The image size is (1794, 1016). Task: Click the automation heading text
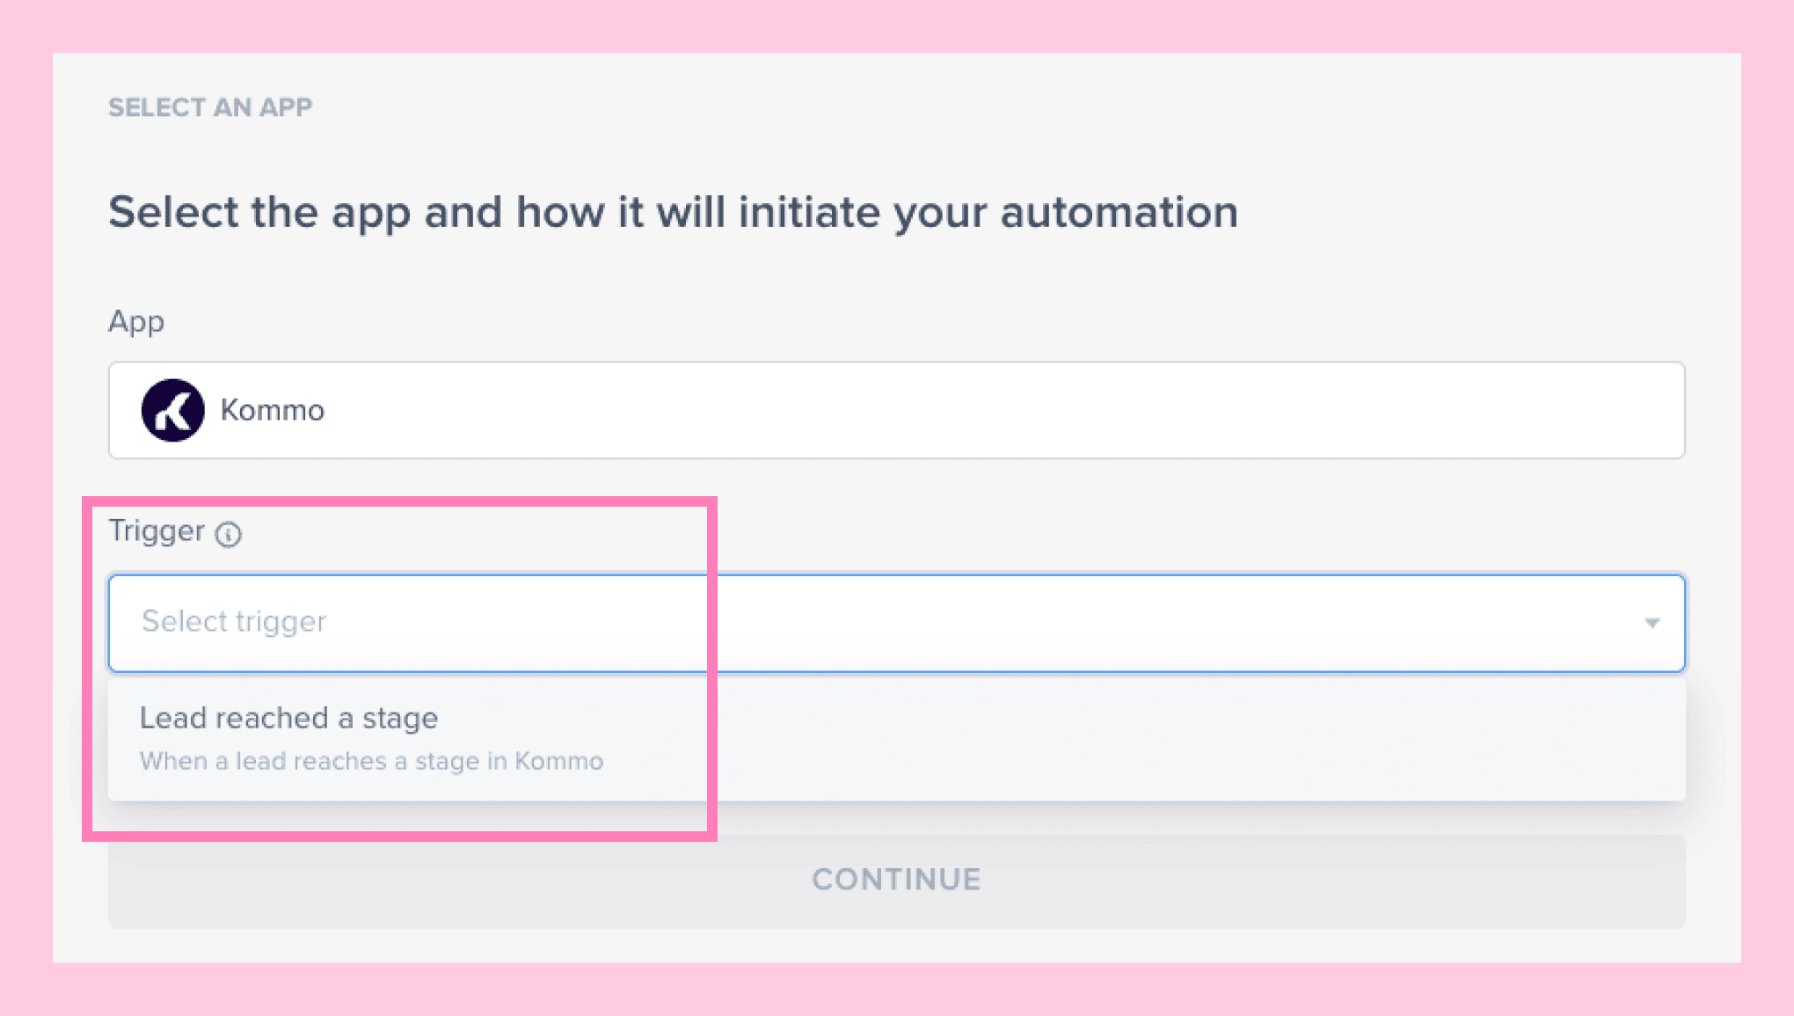point(672,212)
